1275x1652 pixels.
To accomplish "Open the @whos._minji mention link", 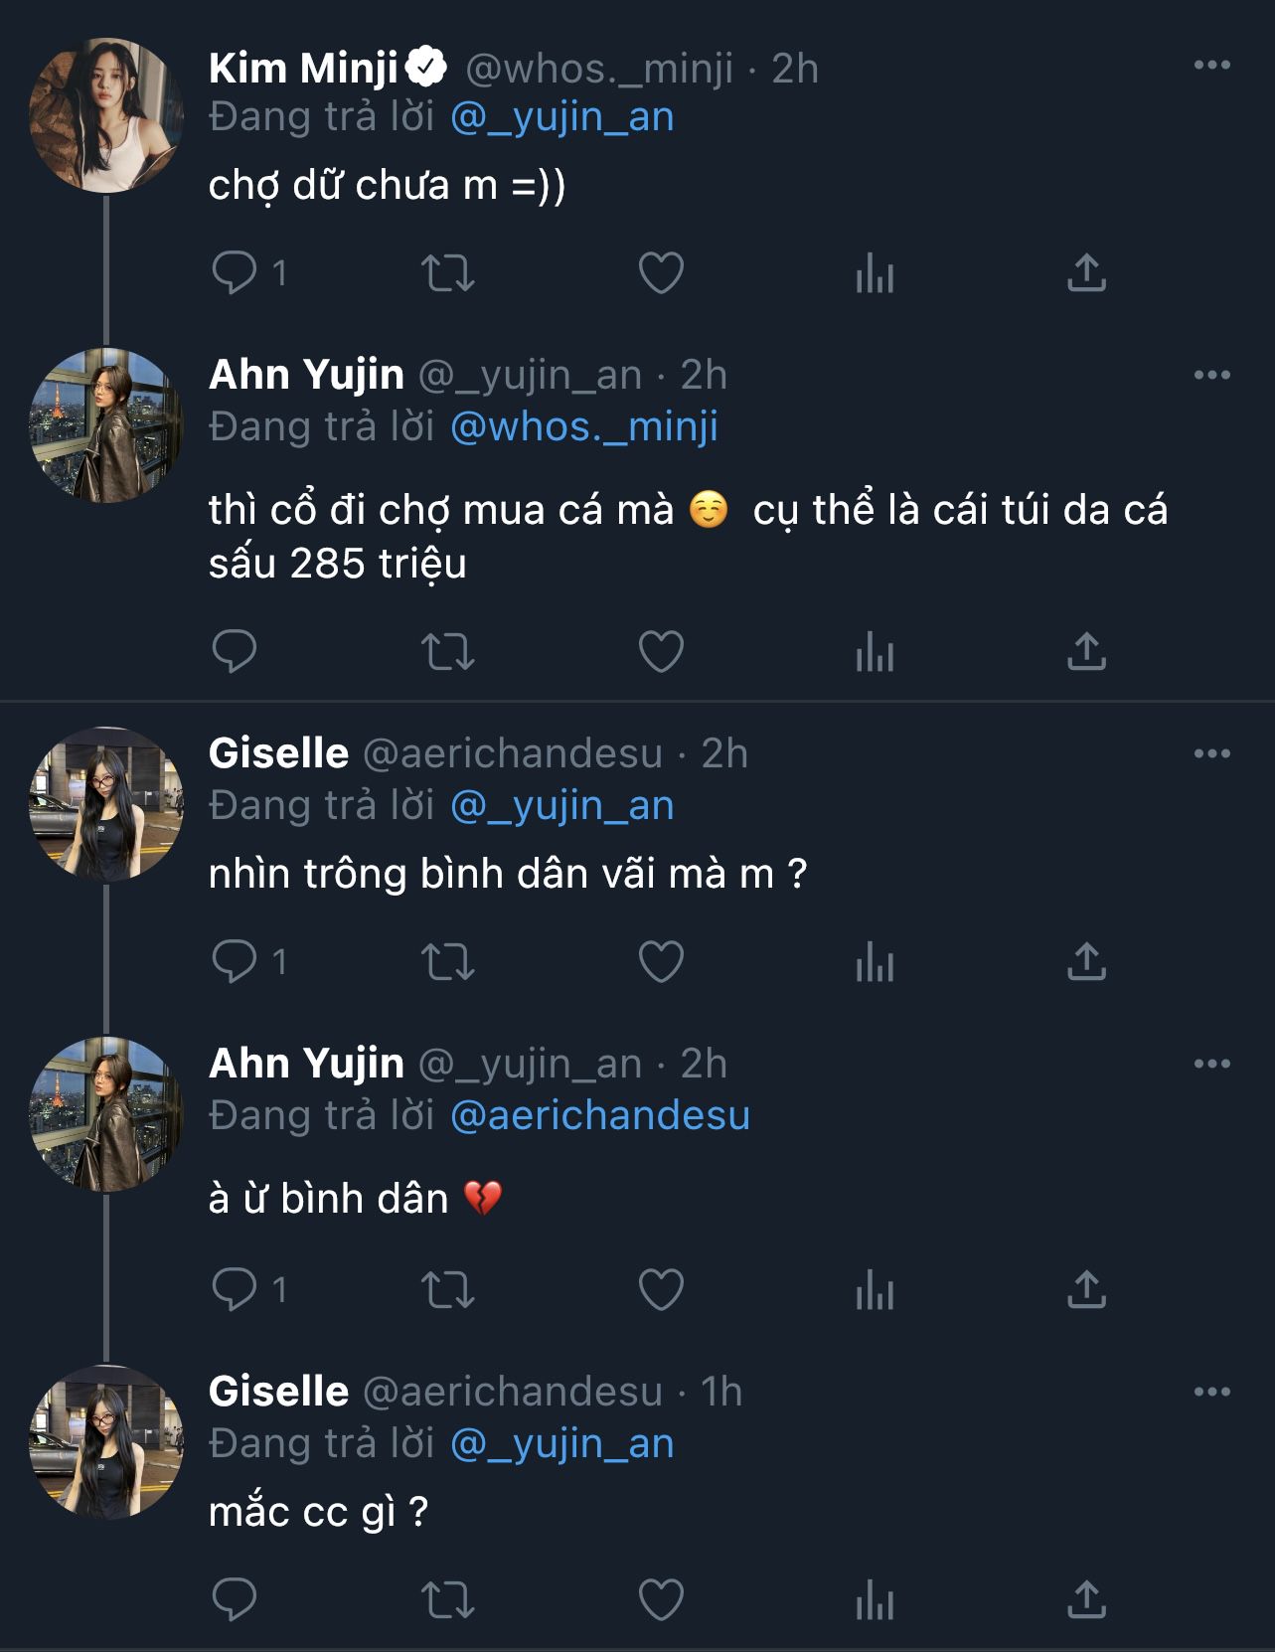I will tap(584, 427).
